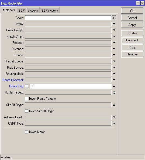
Task: Expand the OSPF Type field
Action: pos(114,124)
